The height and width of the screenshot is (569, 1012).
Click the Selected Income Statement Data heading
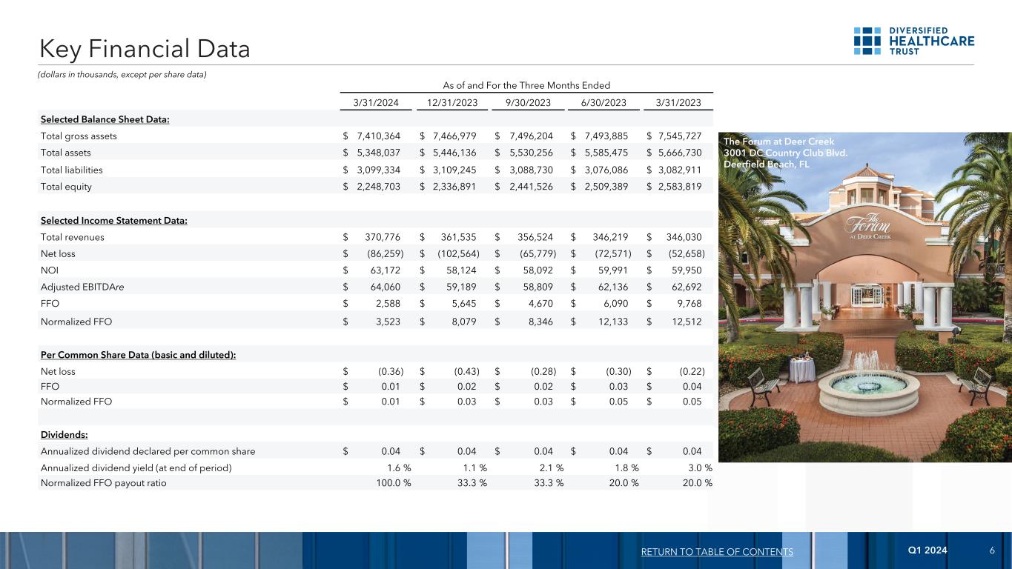click(113, 221)
